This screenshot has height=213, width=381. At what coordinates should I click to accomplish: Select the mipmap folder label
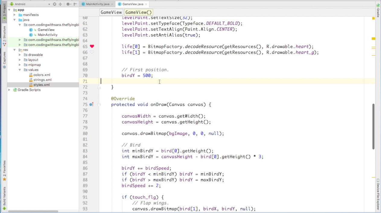[34, 65]
